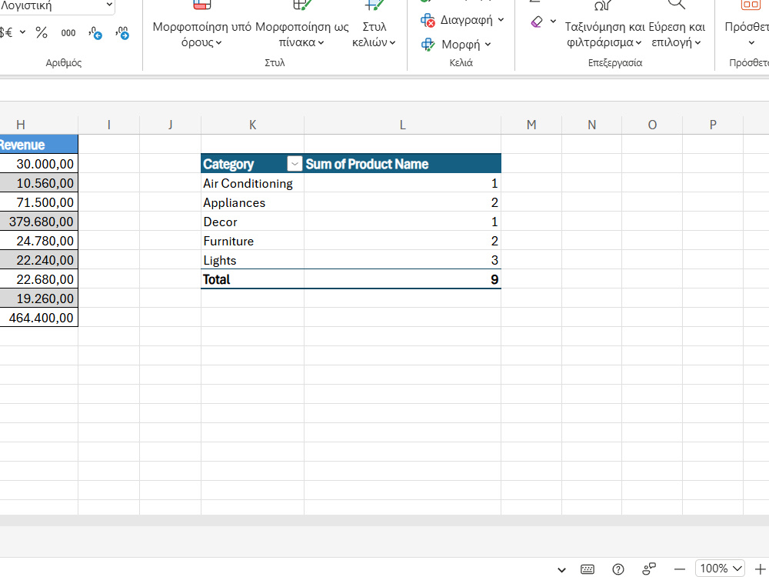The height and width of the screenshot is (577, 769).
Task: Zoom in with the plus button
Action: 760,569
